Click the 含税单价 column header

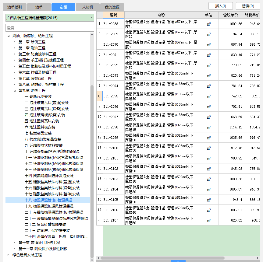[x=230, y=15]
